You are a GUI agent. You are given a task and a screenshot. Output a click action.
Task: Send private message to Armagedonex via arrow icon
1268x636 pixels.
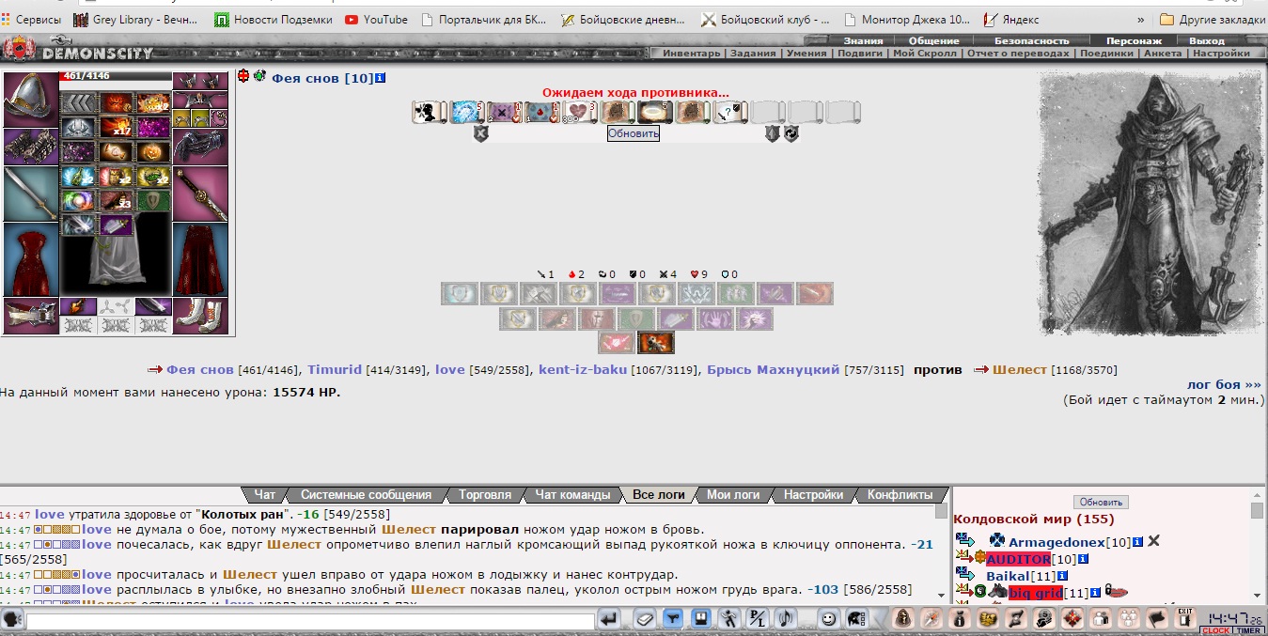tap(965, 541)
